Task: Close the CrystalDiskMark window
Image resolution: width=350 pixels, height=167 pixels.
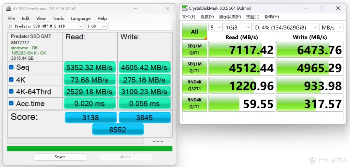Action: [338, 8]
